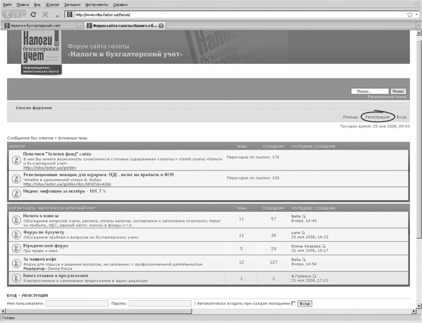Open the Юридический форум link
422x323 pixels.
[45, 246]
